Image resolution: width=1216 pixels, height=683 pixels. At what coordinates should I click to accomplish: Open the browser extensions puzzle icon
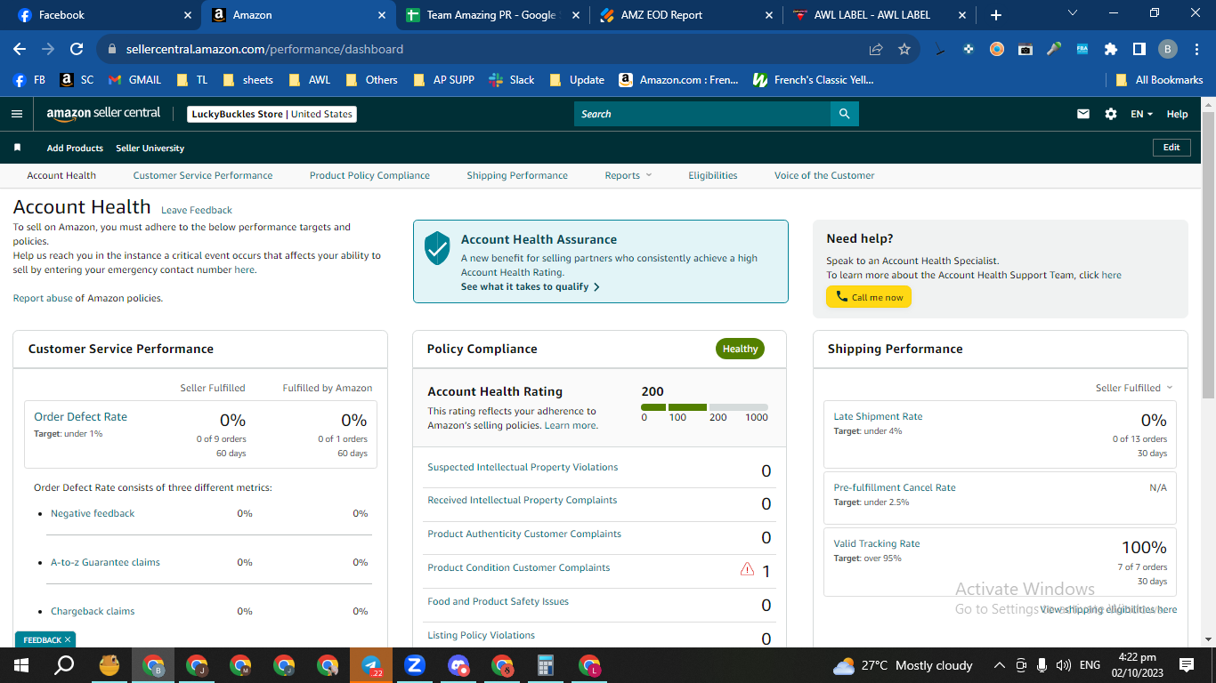click(x=1111, y=49)
